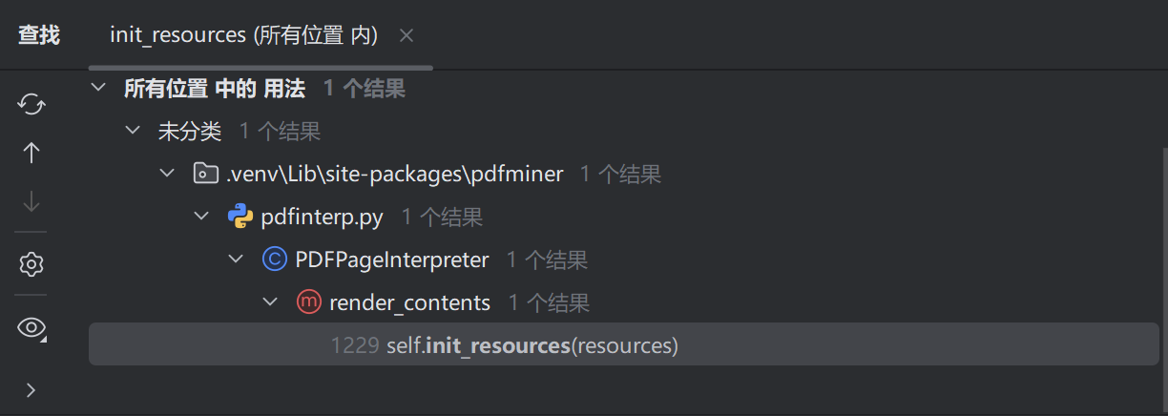Expand the sidebar's bottom chevron arrow
Screen dimensions: 1168x416
pos(31,389)
